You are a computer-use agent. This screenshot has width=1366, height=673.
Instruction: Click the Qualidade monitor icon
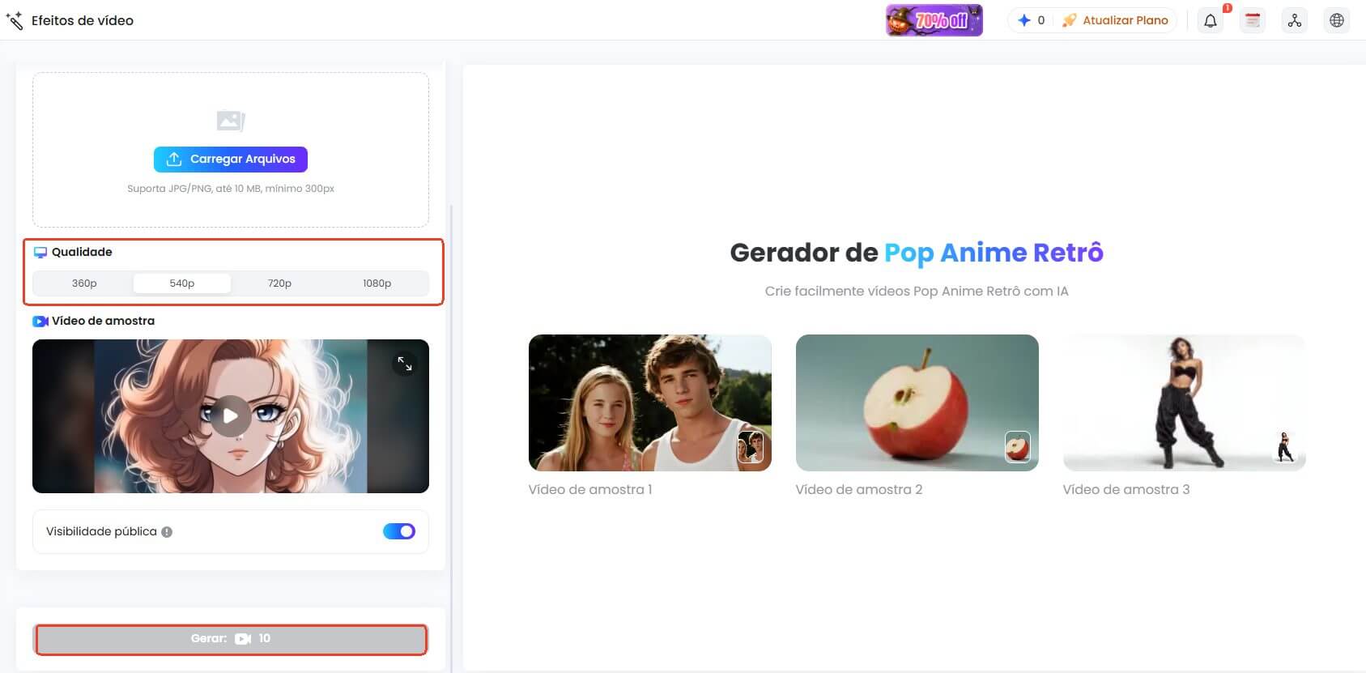coord(40,253)
